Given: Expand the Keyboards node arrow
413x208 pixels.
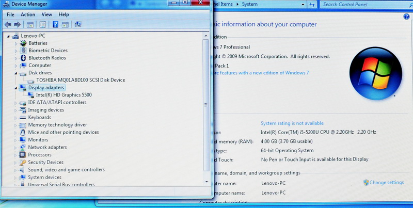Looking at the screenshot, I should (x=15, y=118).
